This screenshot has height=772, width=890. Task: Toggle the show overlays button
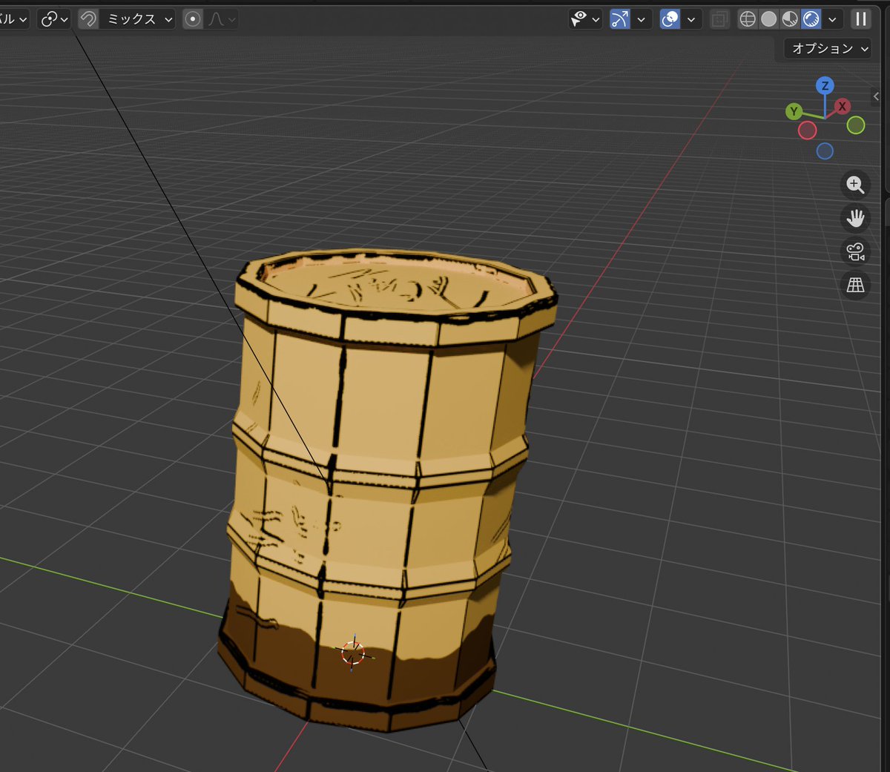(x=670, y=19)
